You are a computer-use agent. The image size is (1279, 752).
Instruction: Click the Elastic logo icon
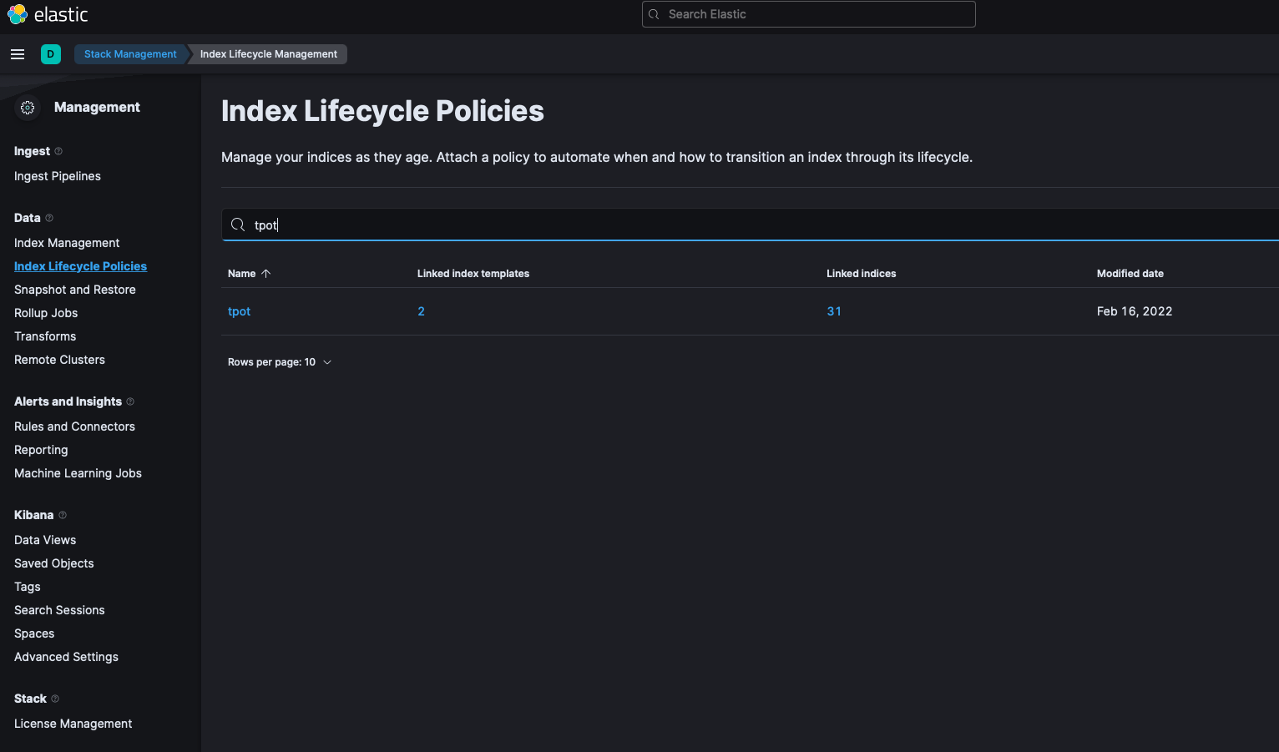coord(18,14)
